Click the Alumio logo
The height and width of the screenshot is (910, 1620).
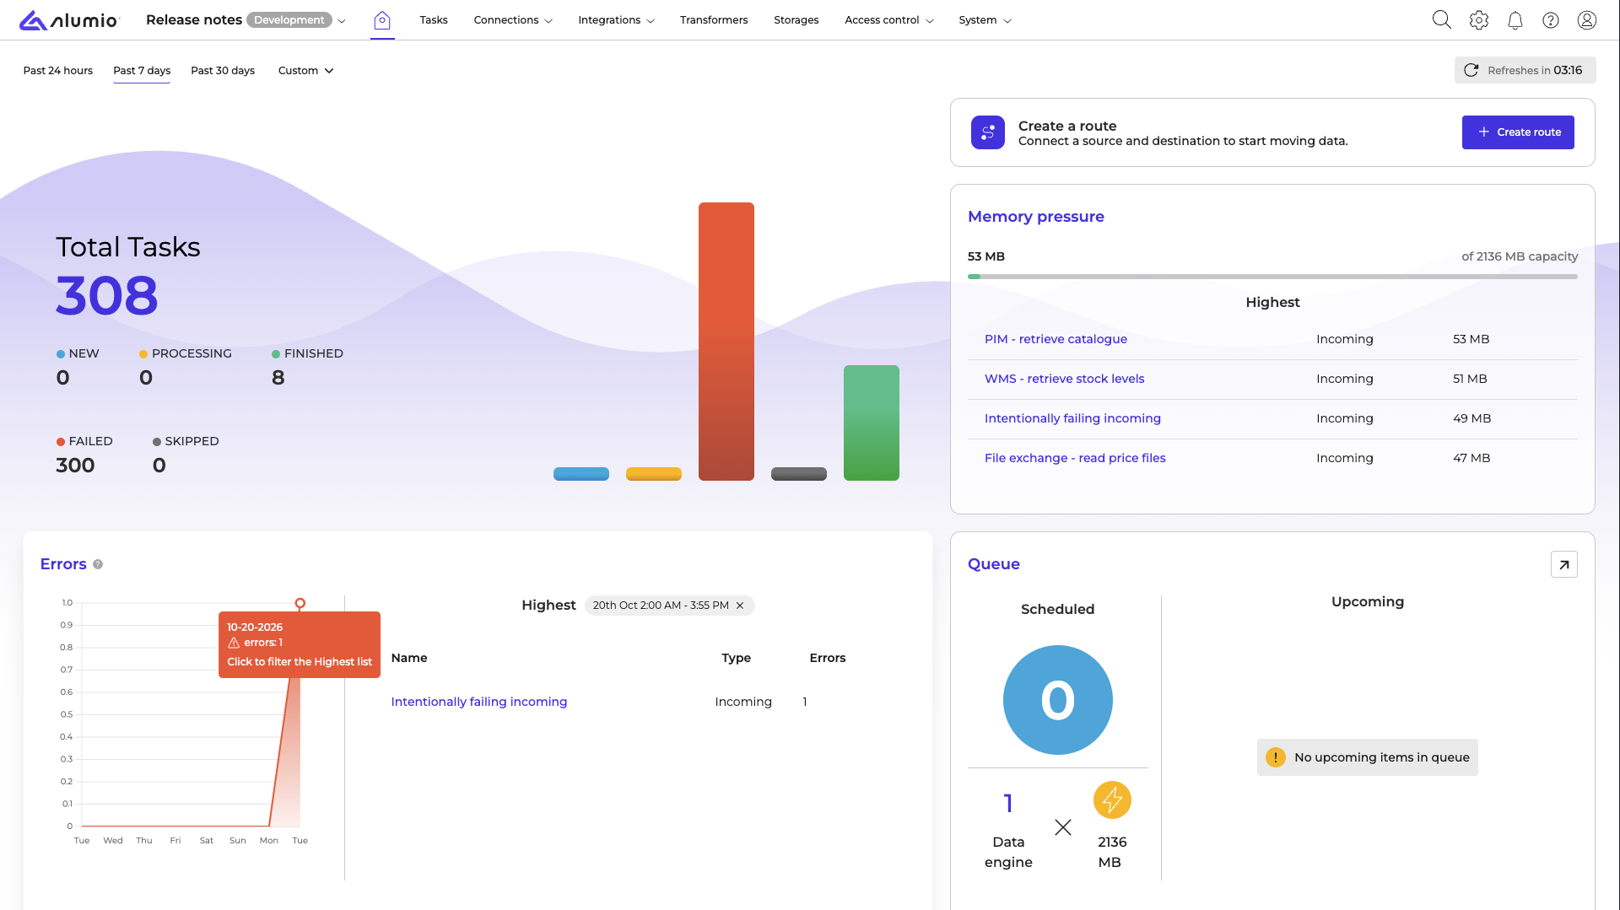pyautogui.click(x=69, y=20)
